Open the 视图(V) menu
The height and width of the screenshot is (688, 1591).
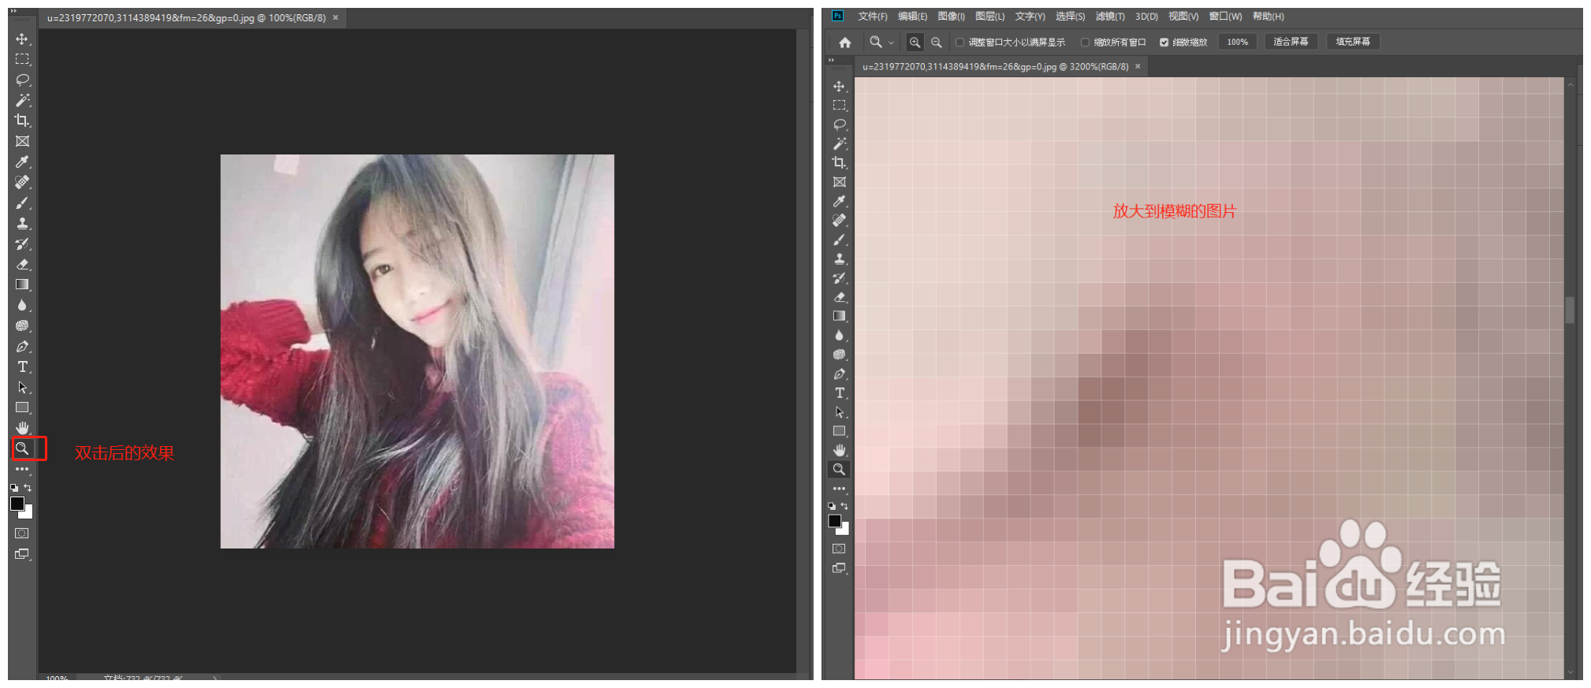point(1183,17)
